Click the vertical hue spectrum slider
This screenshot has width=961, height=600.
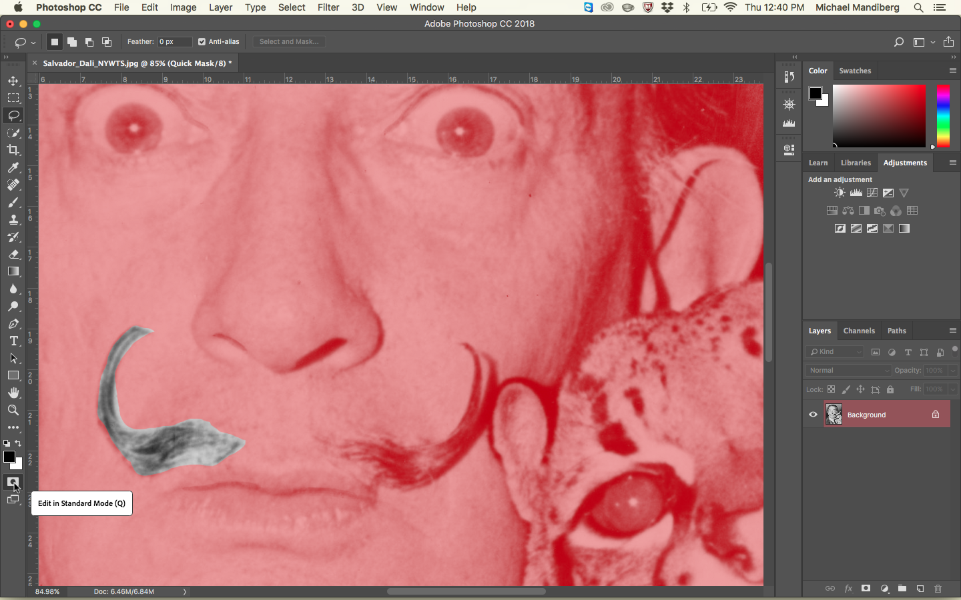click(943, 116)
